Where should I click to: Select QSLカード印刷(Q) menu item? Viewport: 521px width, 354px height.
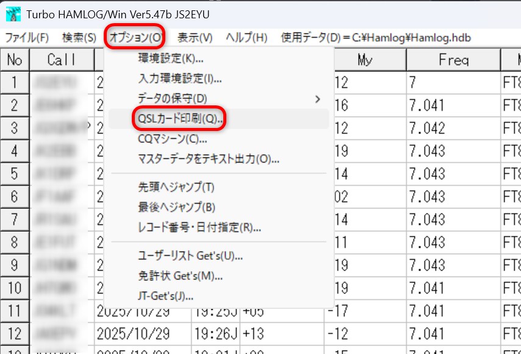point(180,119)
